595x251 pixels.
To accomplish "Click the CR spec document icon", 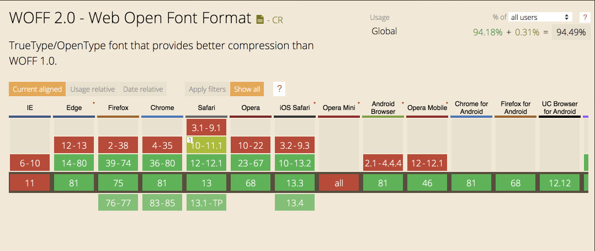I will 261,20.
